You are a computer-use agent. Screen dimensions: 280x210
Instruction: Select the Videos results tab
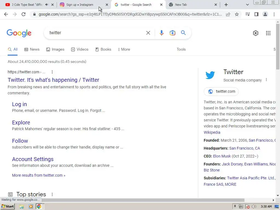point(80,49)
